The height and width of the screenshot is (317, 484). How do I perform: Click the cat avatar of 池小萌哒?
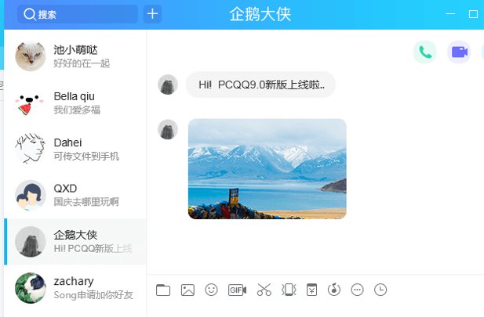pos(31,56)
